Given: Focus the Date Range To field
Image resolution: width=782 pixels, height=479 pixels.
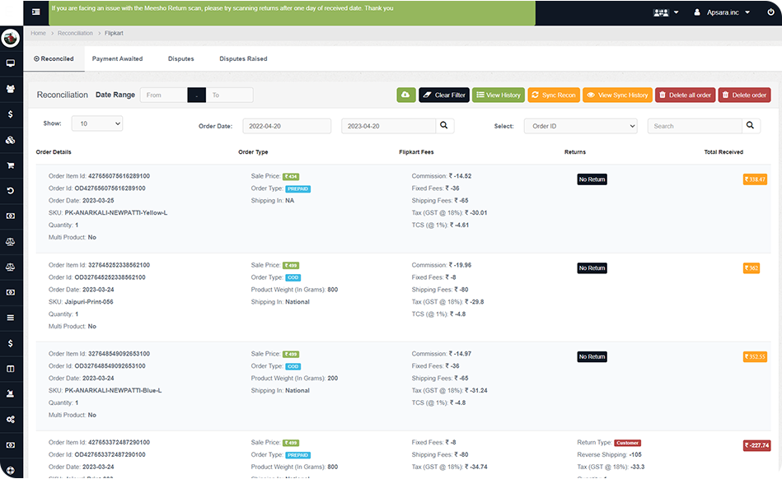Looking at the screenshot, I should [229, 95].
